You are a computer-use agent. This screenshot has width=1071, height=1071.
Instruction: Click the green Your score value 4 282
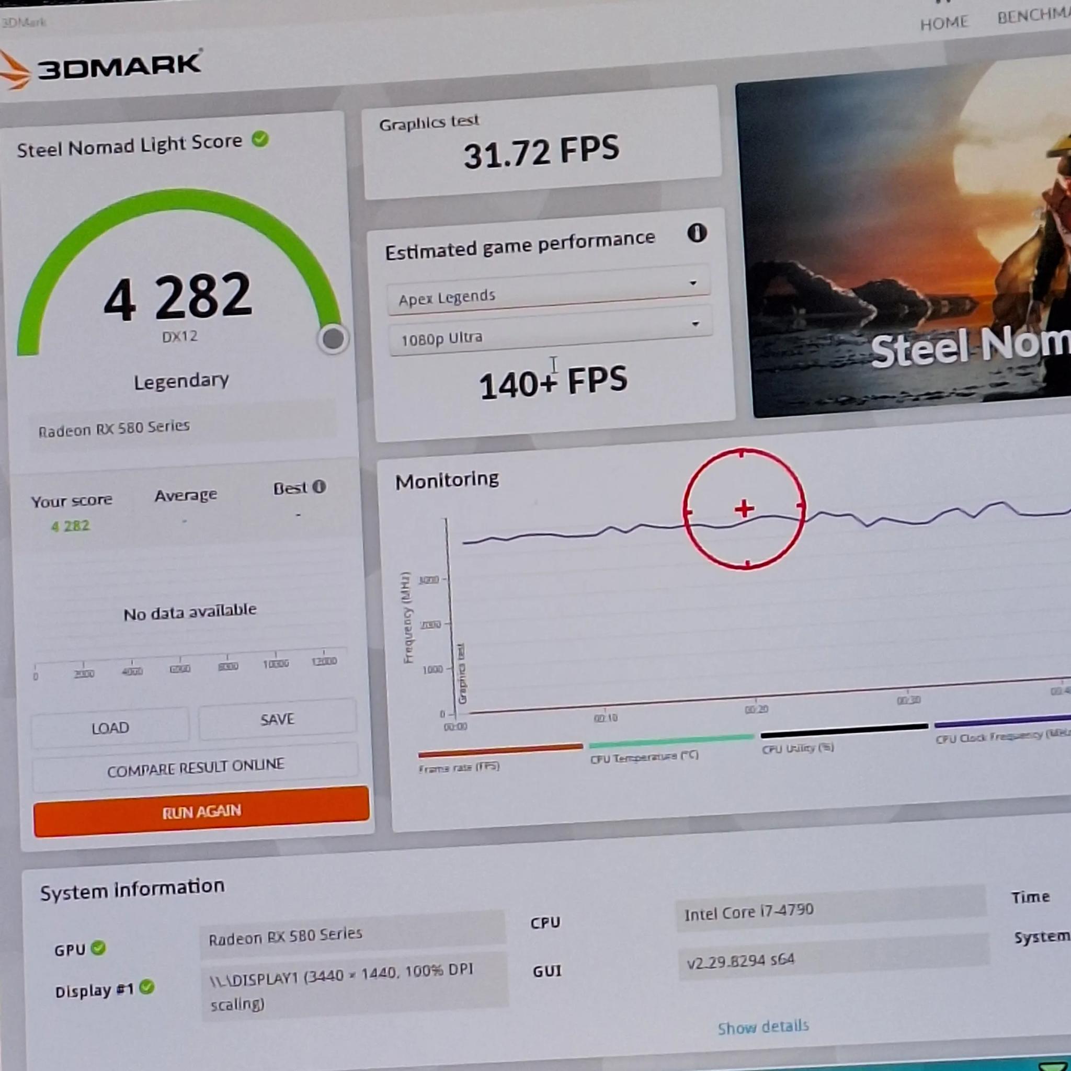(70, 526)
